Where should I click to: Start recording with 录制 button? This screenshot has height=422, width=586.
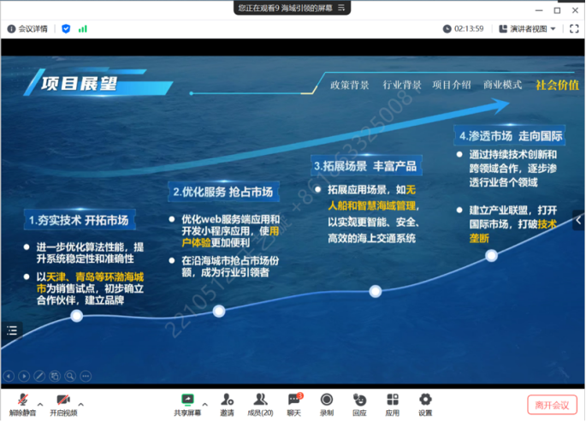tap(326, 403)
